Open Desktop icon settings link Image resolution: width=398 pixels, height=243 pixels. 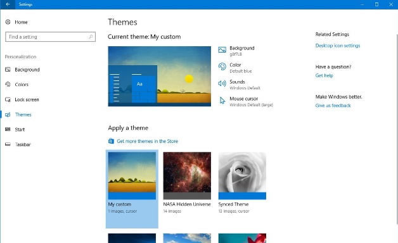(x=338, y=46)
